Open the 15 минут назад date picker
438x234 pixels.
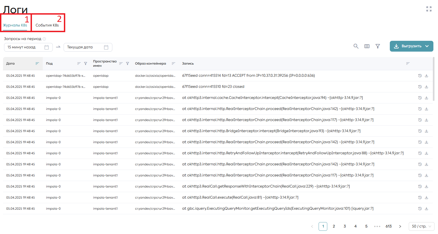click(28, 47)
